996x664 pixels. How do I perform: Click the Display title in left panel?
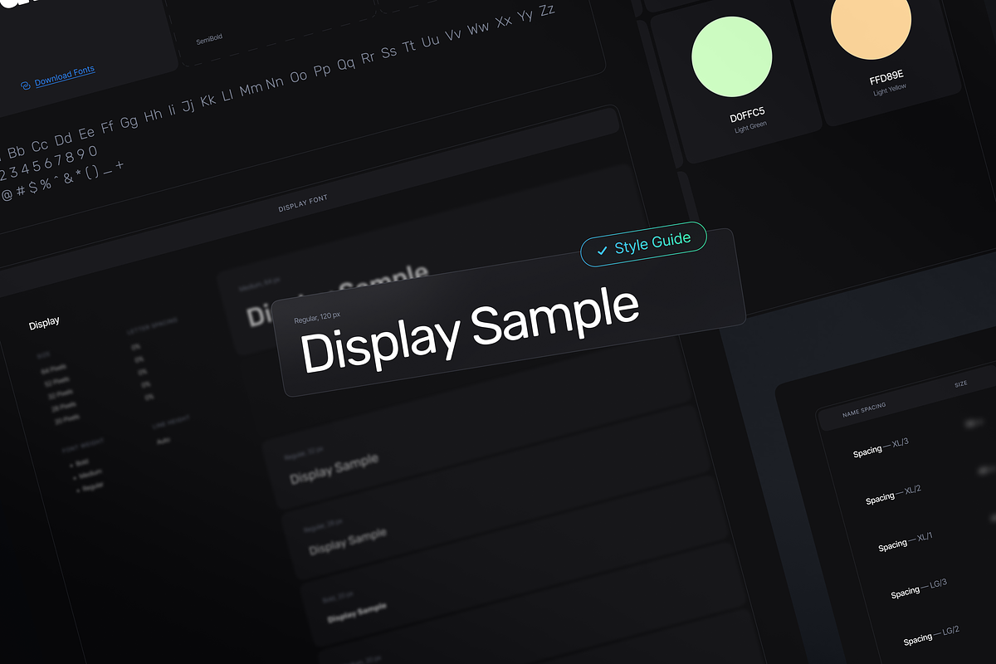44,322
